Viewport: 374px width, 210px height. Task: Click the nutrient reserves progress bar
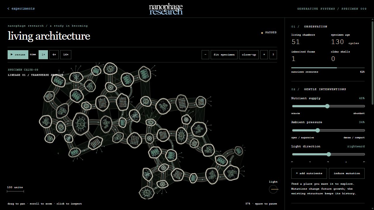328,68
